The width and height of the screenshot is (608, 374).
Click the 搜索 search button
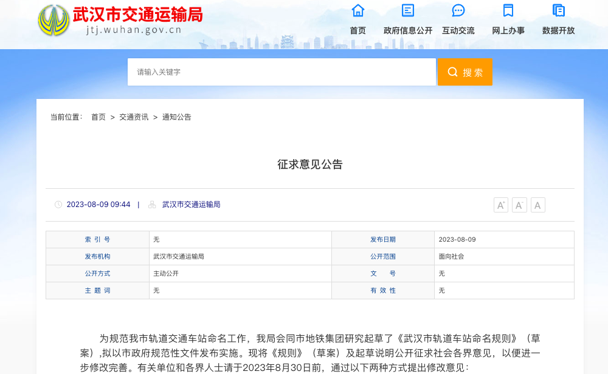(465, 71)
